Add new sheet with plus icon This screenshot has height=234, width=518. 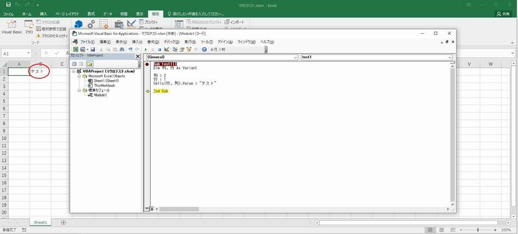[x=63, y=223]
